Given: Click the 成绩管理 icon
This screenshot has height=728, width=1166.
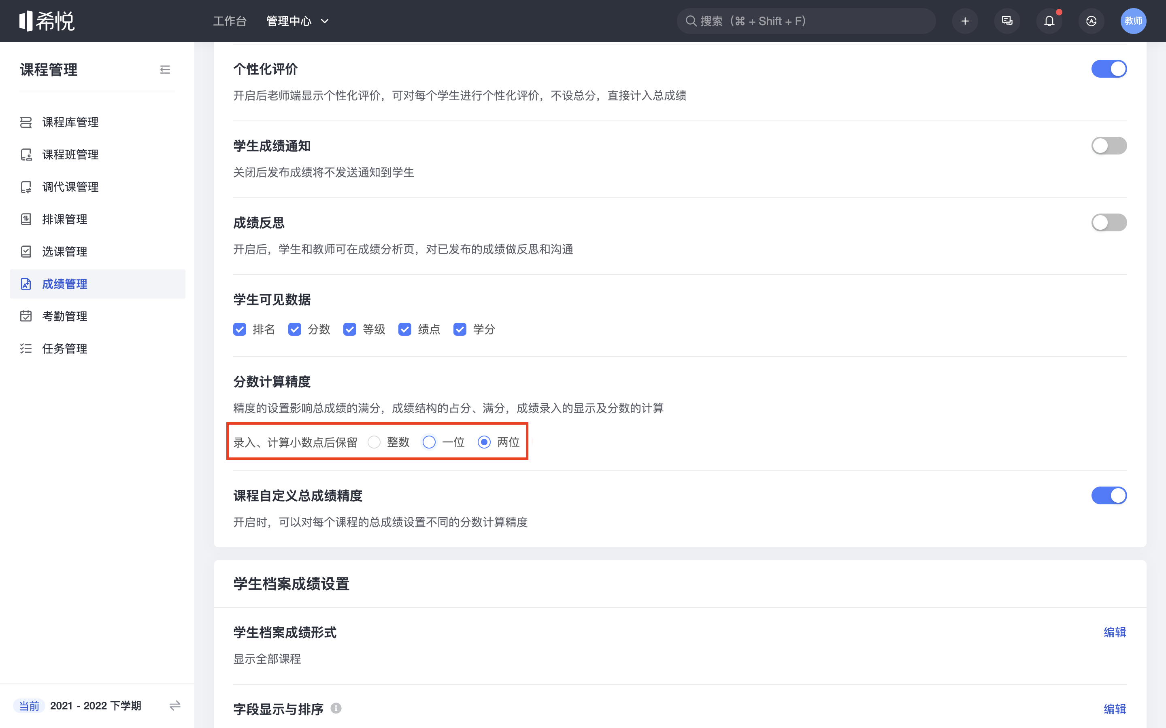Looking at the screenshot, I should 26,284.
